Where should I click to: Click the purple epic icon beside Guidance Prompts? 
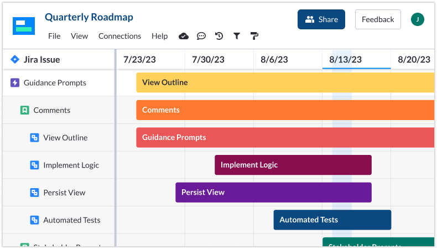15,82
